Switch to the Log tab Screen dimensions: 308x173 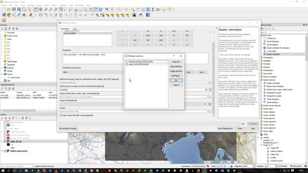pos(75,29)
